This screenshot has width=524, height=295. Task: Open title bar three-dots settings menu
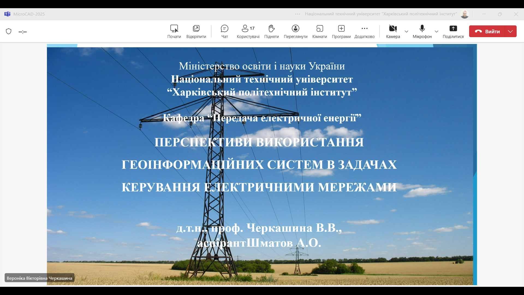point(297,14)
